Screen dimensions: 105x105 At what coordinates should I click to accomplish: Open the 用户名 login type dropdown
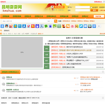click(70, 7)
